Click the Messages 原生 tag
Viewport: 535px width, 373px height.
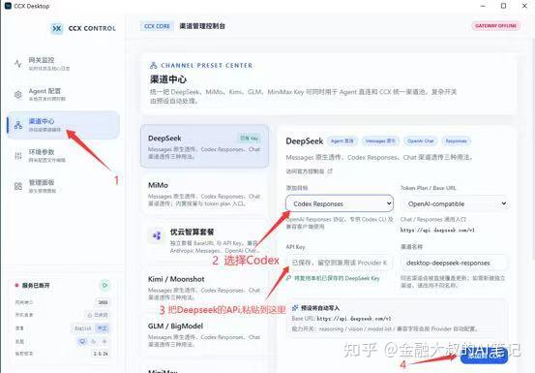(380, 140)
